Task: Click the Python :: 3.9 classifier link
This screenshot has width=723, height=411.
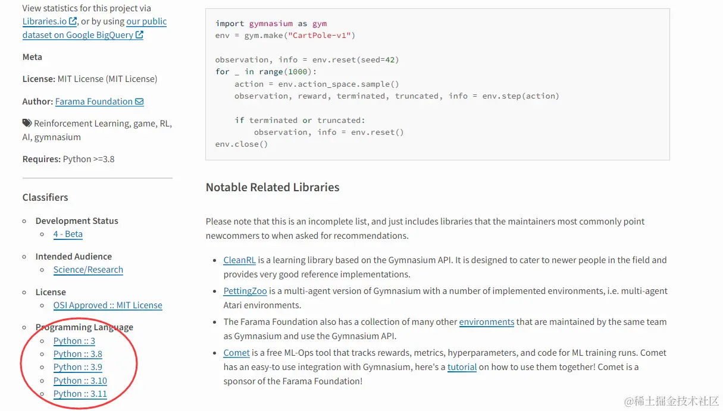Action: (x=78, y=367)
